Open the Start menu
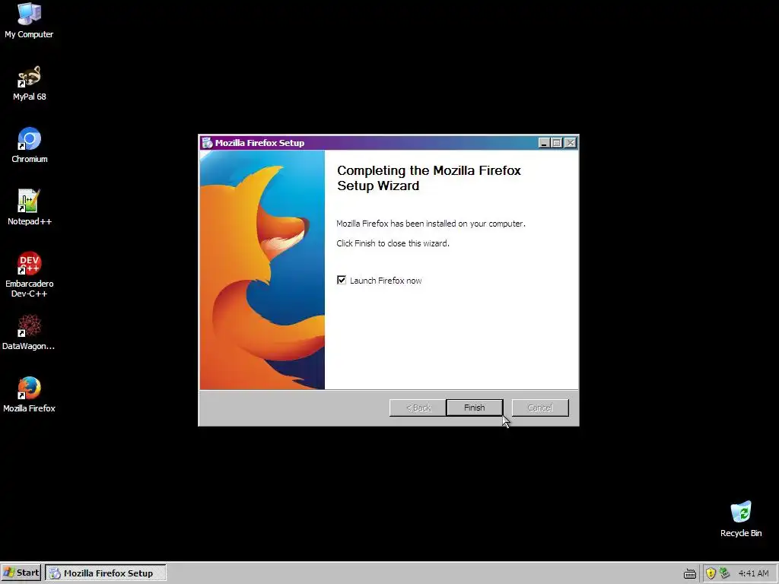This screenshot has width=779, height=584. (x=21, y=573)
